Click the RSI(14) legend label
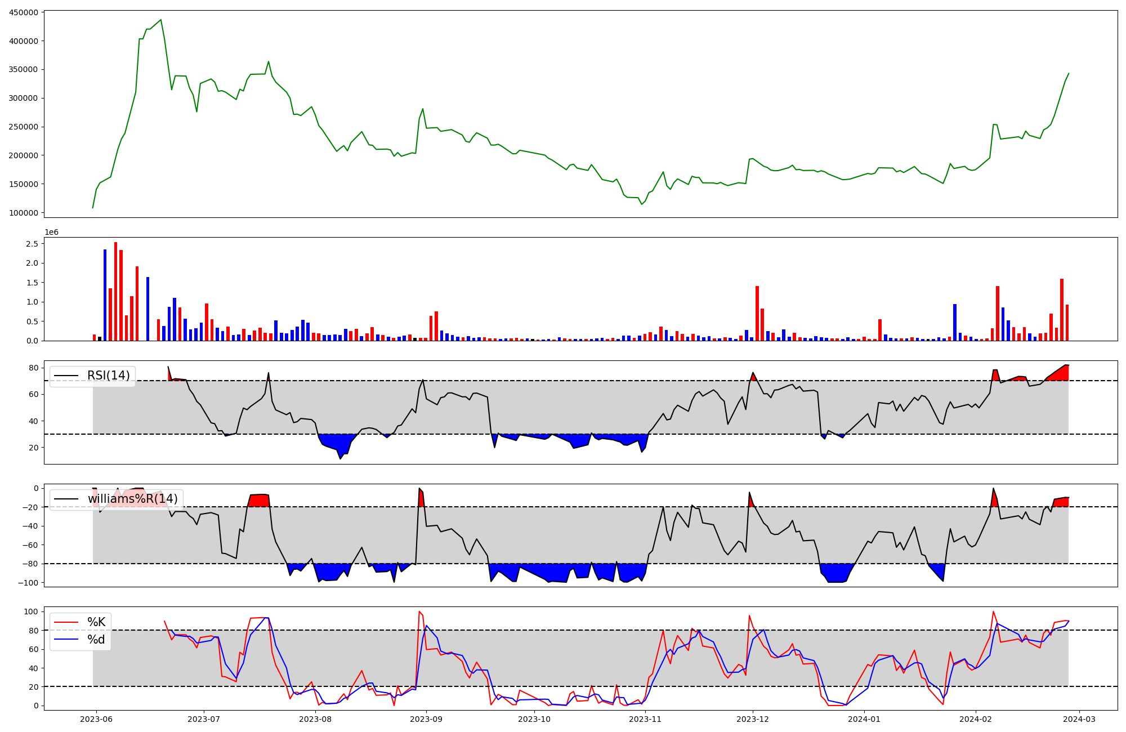Screen dimensions: 1126x732 108,376
